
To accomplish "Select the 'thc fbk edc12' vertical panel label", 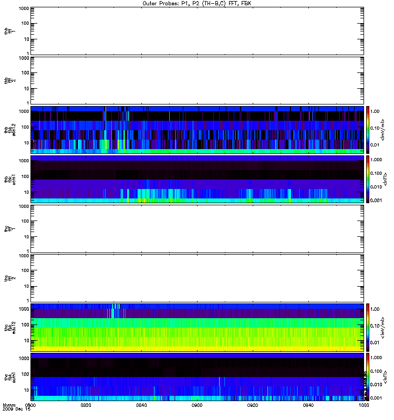I will coord(10,328).
